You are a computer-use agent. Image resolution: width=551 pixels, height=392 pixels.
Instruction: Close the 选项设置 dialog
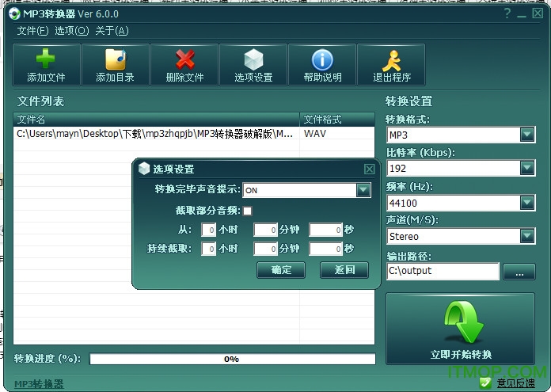(x=369, y=169)
